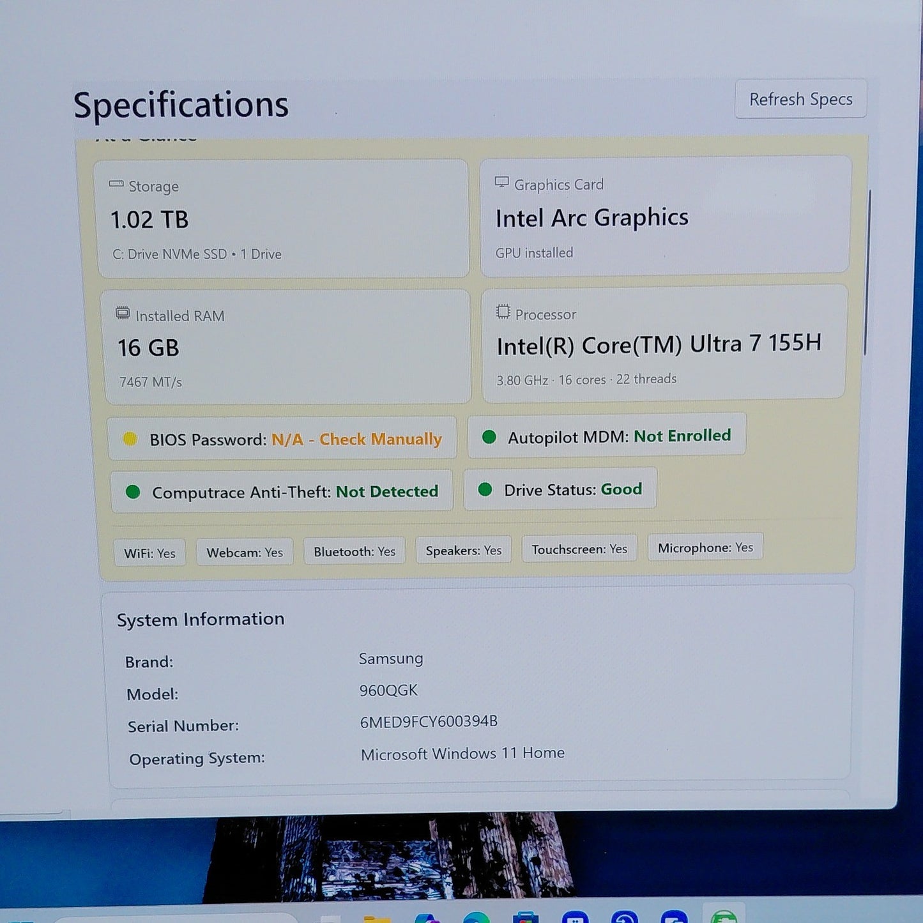Select serial number 6MED9FCY600394B

coord(429,722)
